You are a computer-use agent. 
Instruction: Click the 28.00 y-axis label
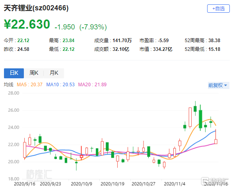(x=14, y=93)
